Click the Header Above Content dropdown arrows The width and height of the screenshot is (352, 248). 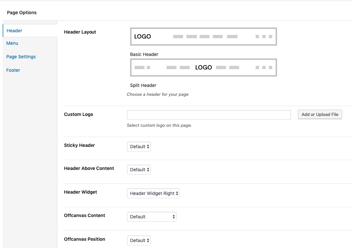148,169
